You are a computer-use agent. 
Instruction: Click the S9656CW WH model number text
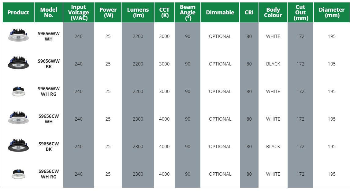point(49,119)
